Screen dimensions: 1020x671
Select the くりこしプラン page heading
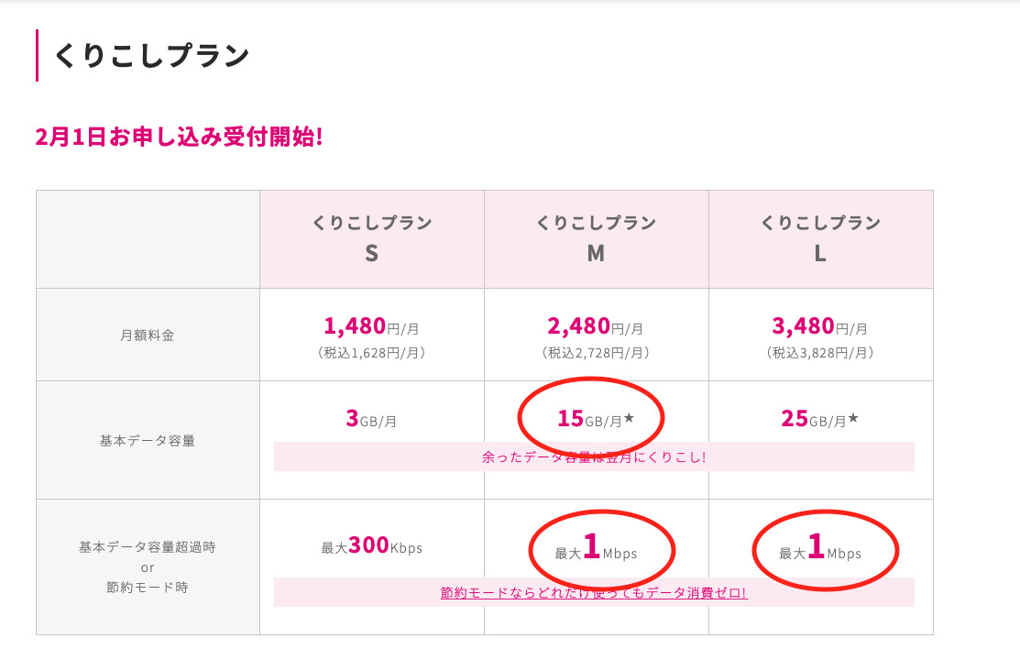152,56
